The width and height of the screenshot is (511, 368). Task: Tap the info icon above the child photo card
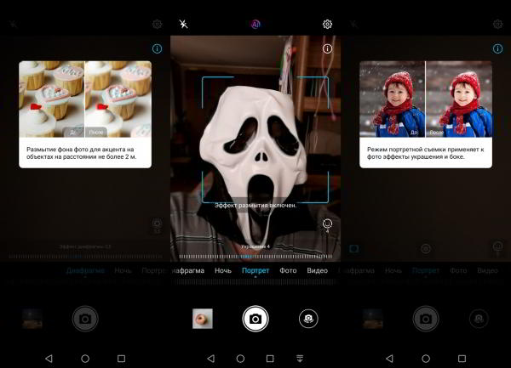(497, 49)
